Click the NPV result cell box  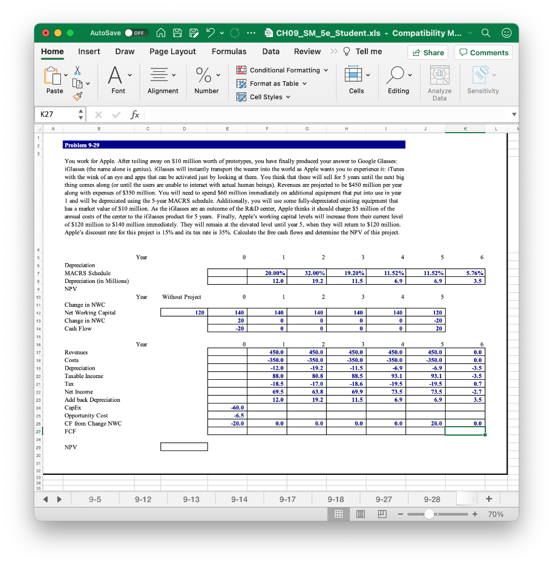184,447
